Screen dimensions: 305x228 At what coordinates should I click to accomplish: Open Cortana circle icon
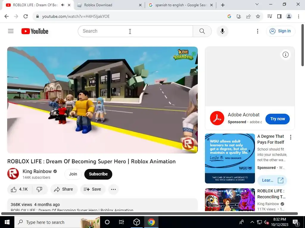pos(107,222)
